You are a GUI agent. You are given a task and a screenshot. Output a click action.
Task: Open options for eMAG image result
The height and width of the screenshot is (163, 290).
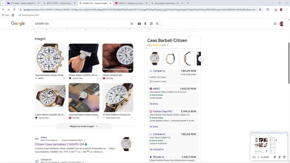pyautogui.click(x=64, y=78)
